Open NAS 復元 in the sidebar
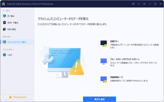Image resolution: width=164 pixels, height=102 pixels. point(17,29)
